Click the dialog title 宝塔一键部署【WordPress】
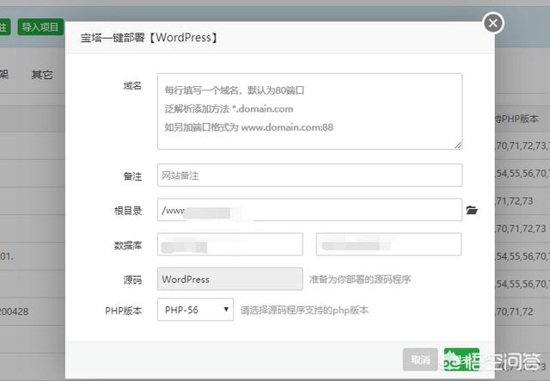The height and width of the screenshot is (381, 550). [149, 38]
